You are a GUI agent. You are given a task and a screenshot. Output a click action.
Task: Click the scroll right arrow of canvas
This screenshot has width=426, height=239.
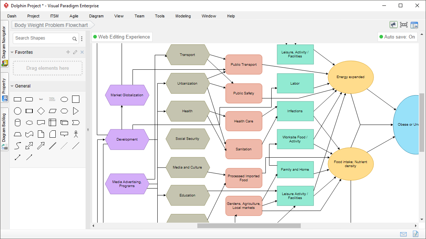tap(416, 226)
